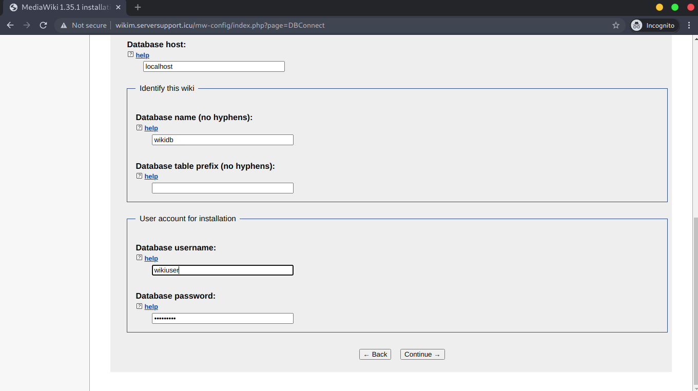
Task: Click help icon under Database host
Action: click(130, 55)
